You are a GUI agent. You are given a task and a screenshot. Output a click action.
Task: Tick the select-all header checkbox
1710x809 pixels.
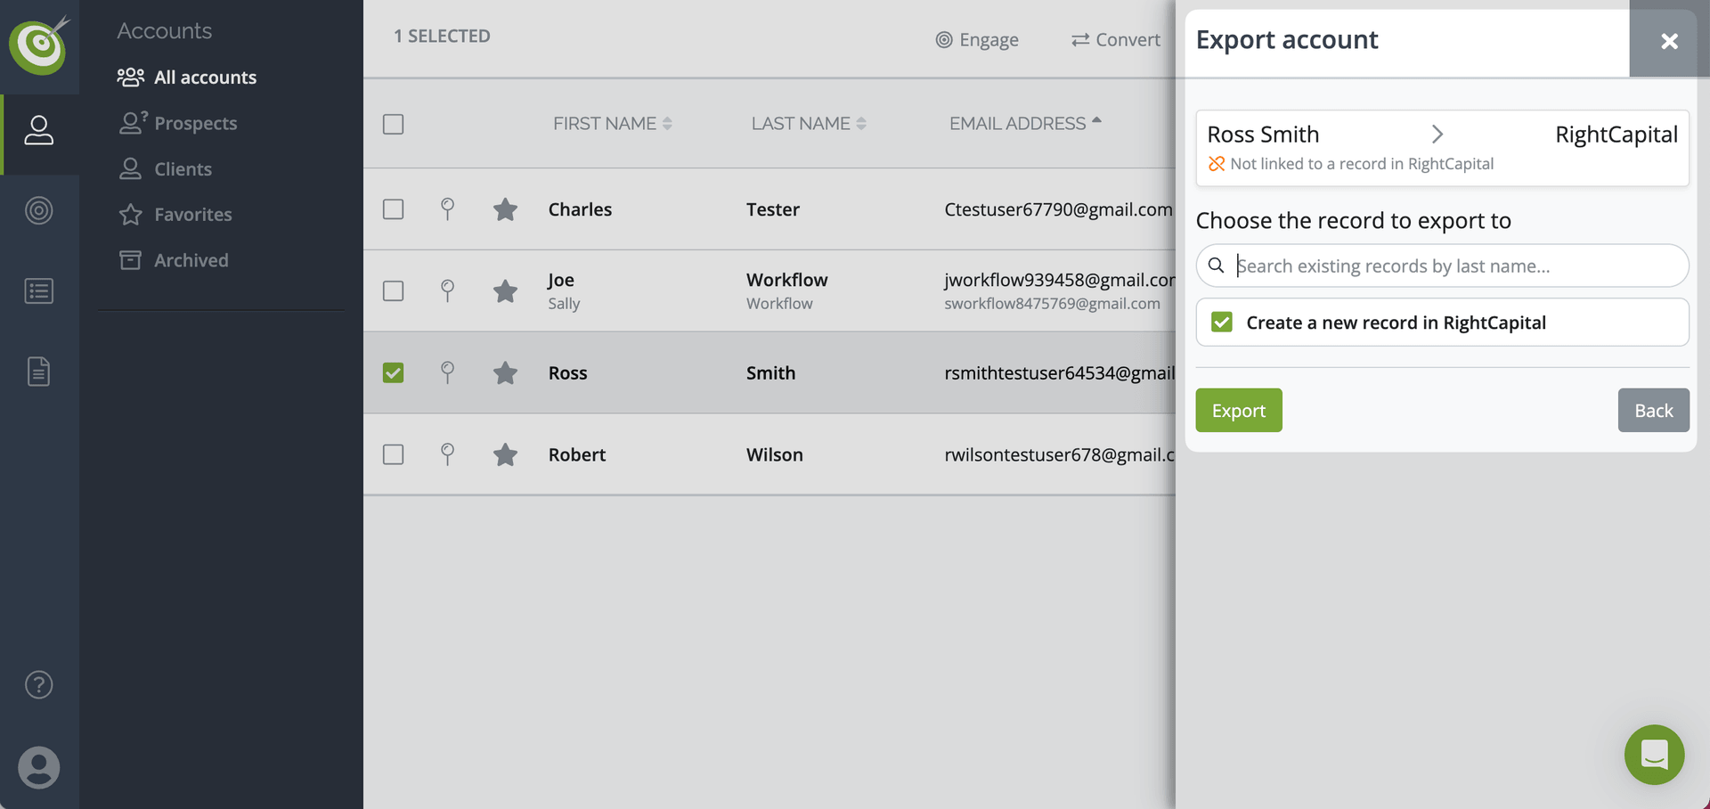[393, 124]
